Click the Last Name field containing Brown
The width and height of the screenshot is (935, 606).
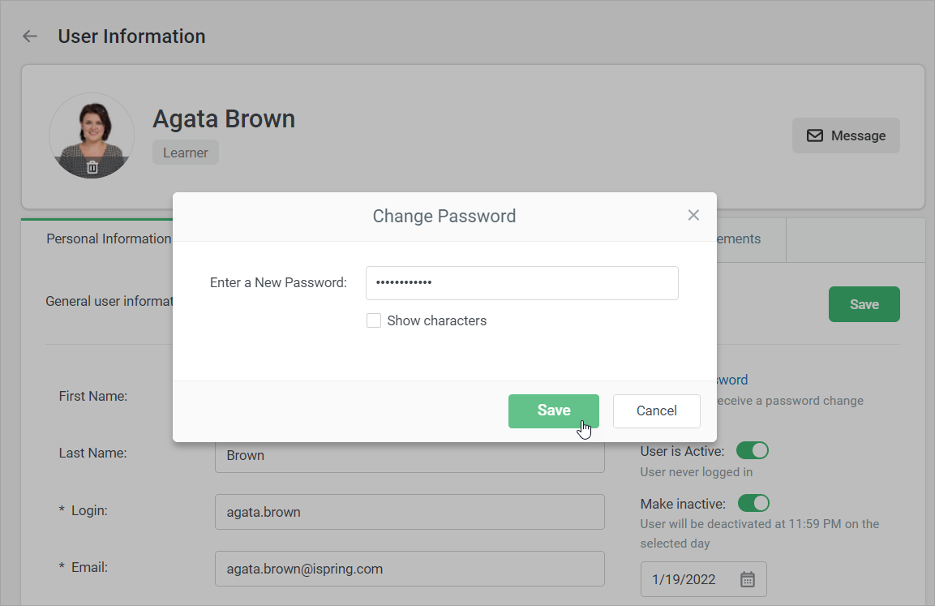[410, 456]
